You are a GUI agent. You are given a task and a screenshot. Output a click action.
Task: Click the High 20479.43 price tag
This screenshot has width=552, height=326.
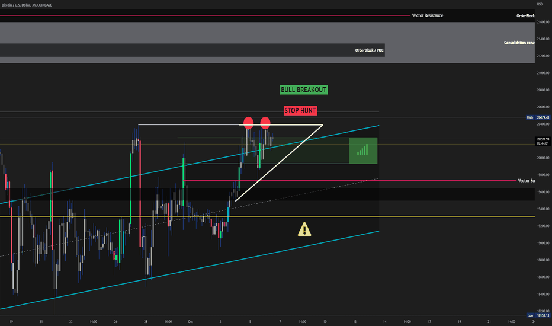pyautogui.click(x=538, y=117)
